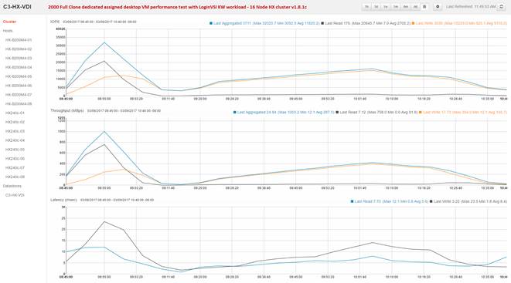
Task: Click the C3-HX-VDI cluster title
Action: pos(17,6)
